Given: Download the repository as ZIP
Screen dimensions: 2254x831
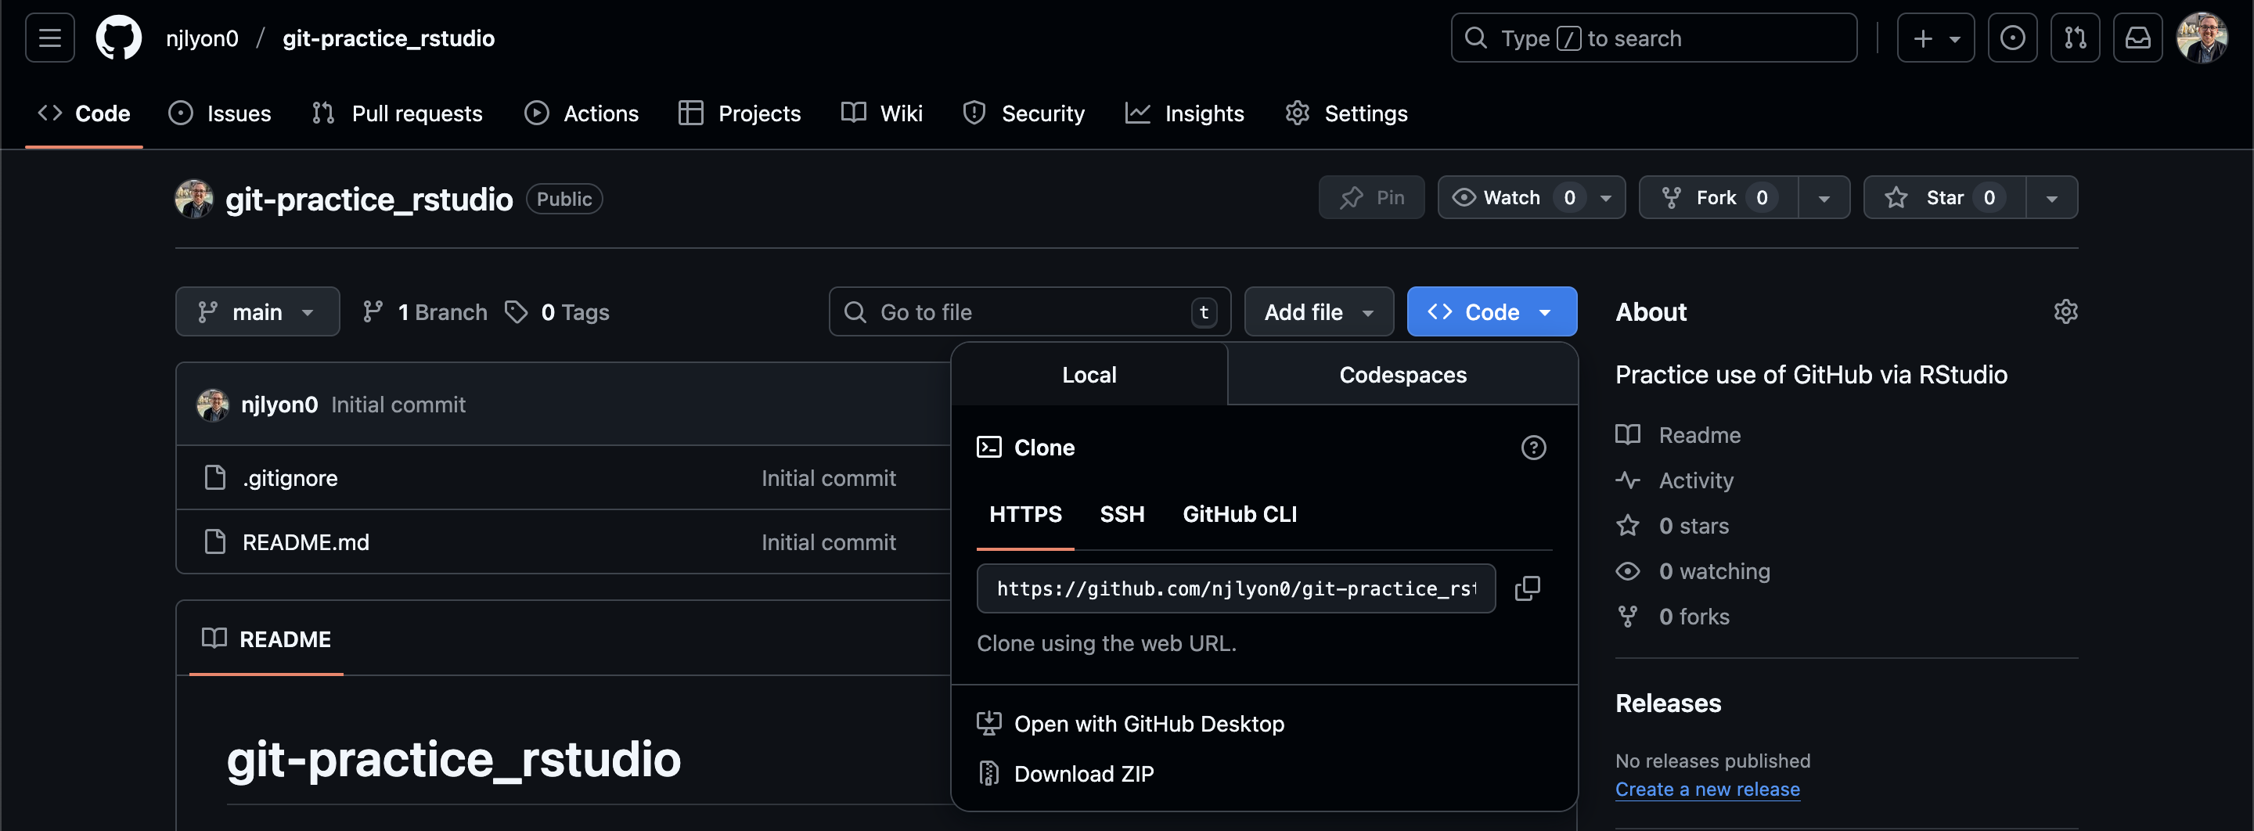Looking at the screenshot, I should click(1083, 772).
